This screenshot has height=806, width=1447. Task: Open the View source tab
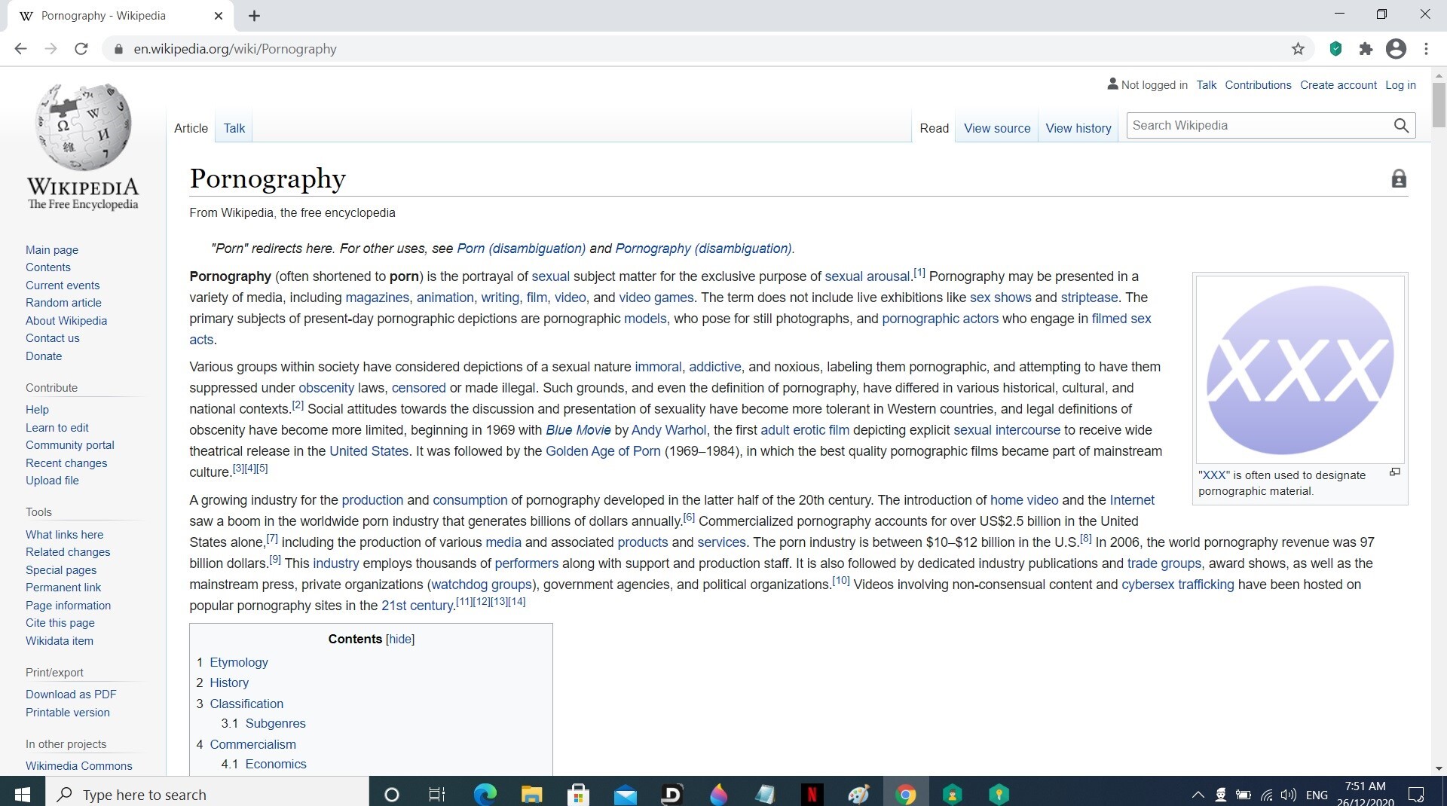[997, 128]
